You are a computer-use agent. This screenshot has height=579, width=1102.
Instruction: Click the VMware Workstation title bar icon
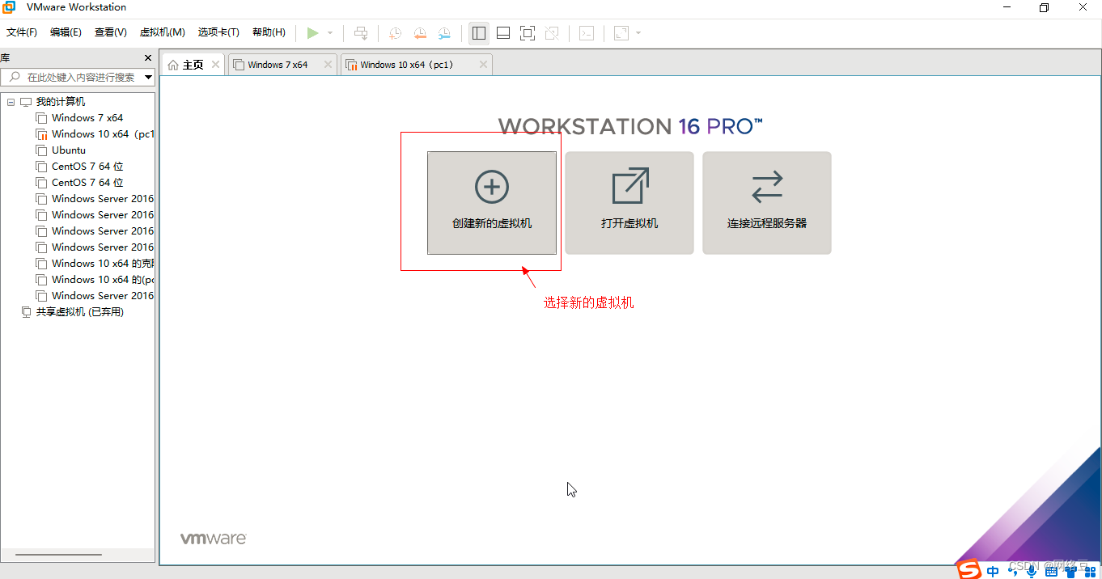pos(8,7)
